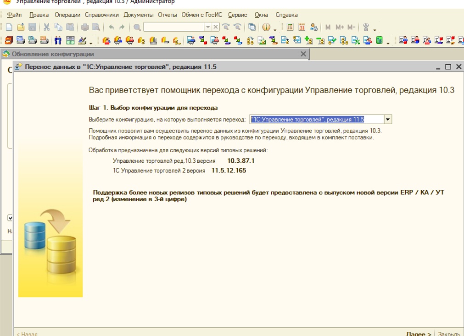This screenshot has width=464, height=336.
Task: Click the user with lock icon
Action: point(313,27)
